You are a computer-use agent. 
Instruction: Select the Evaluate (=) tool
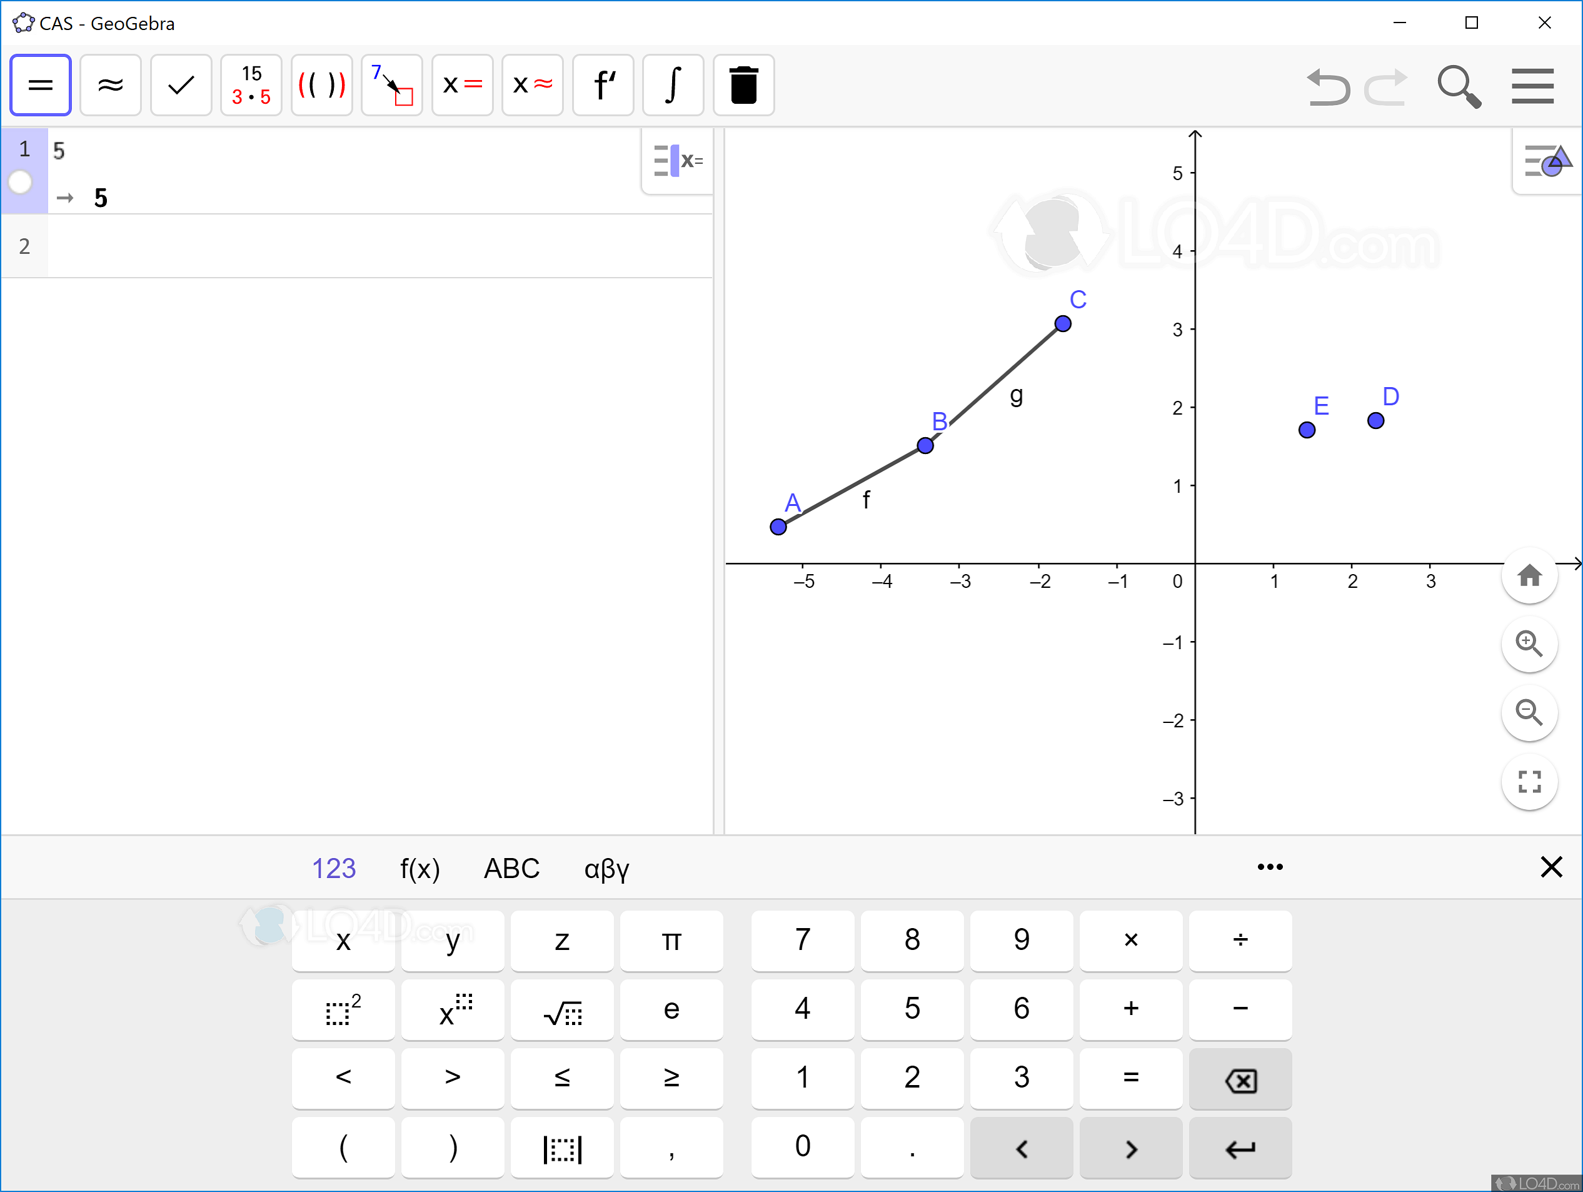click(40, 85)
